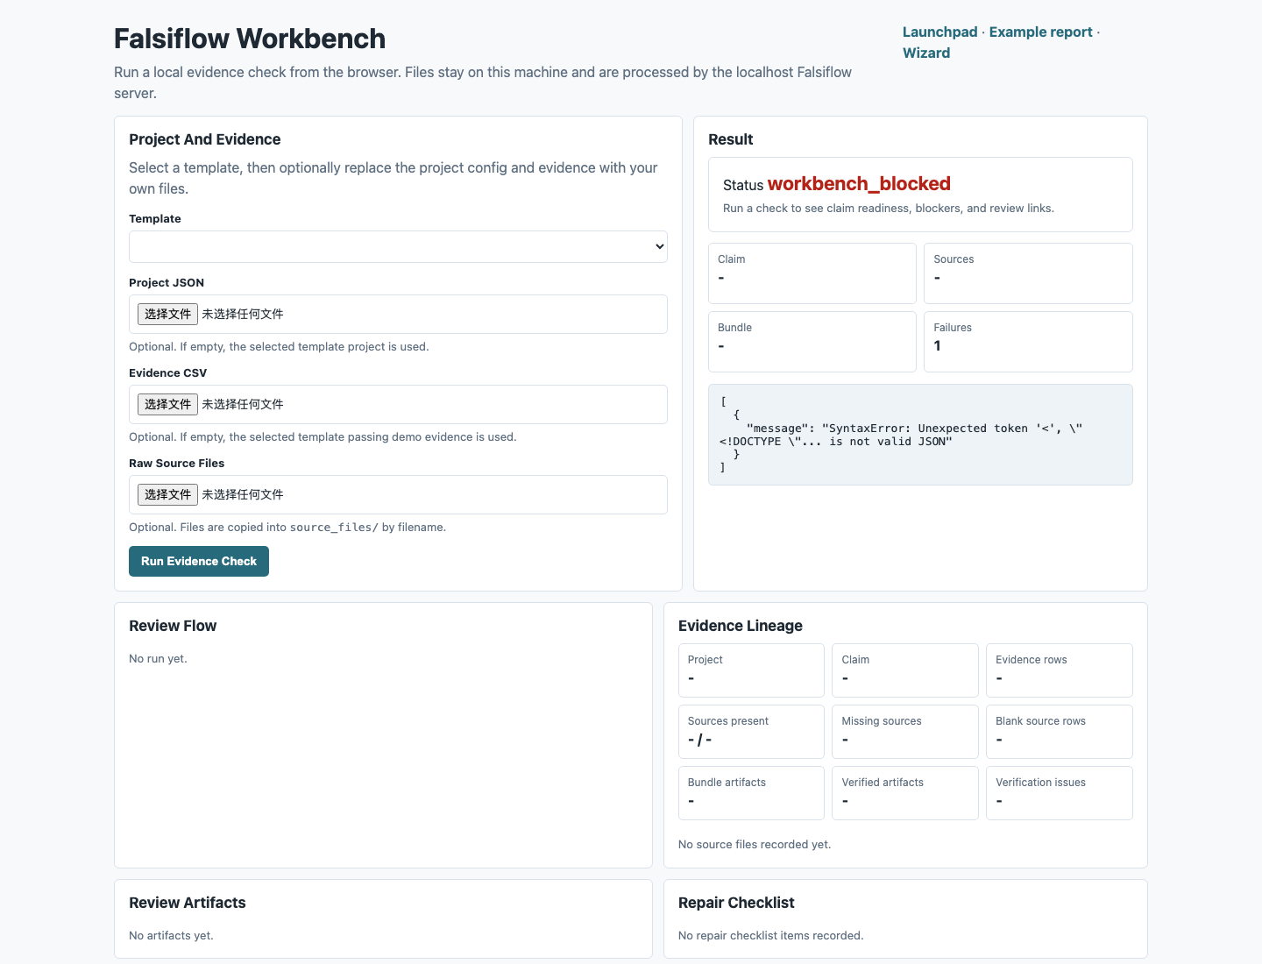Screen dimensions: 1262x964
Task: Click the Bundle card in Result
Action: 812,342
